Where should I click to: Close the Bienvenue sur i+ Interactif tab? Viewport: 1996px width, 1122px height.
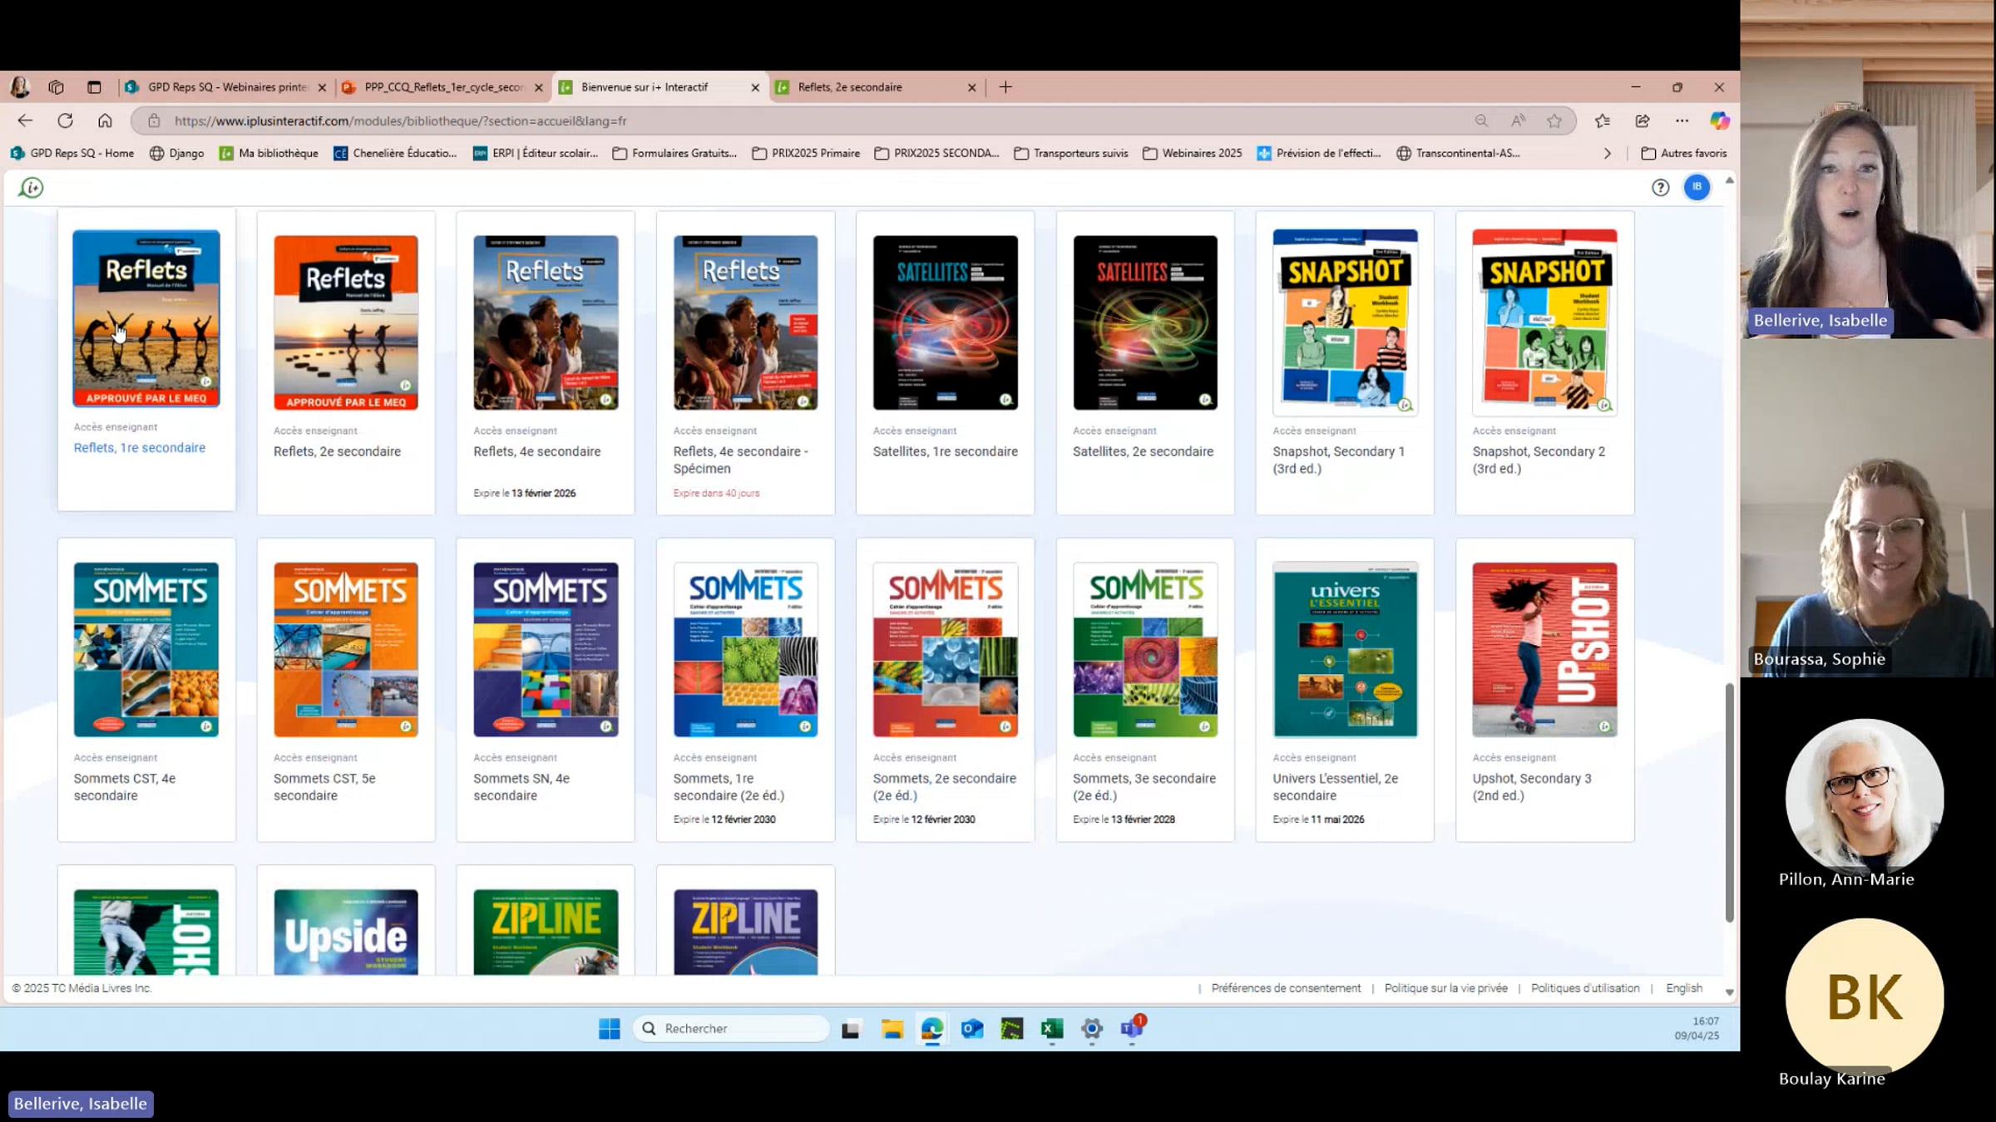pyautogui.click(x=755, y=87)
